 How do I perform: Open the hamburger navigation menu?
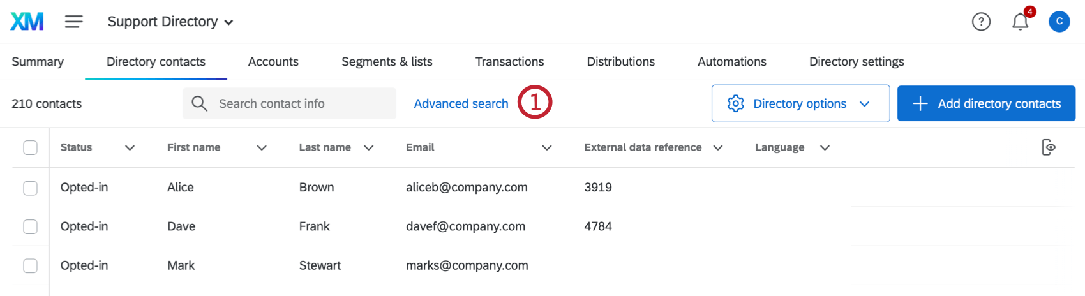point(73,22)
